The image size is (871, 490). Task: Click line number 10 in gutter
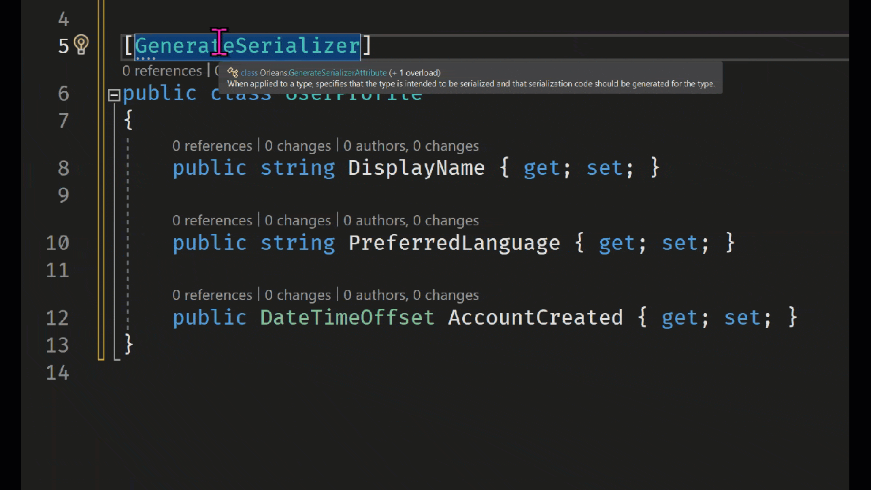click(x=57, y=243)
